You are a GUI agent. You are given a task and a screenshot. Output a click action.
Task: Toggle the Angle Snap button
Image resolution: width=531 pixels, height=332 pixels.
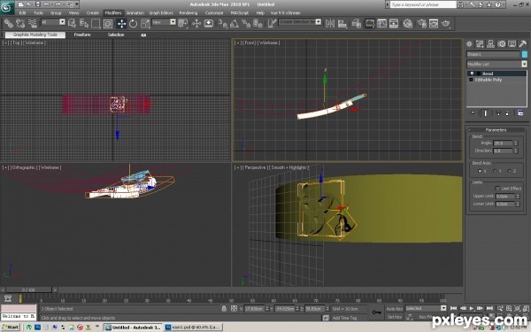click(x=235, y=23)
